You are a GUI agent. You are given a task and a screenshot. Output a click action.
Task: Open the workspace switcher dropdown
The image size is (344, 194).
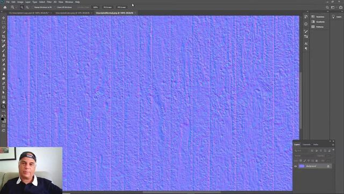pos(333,7)
